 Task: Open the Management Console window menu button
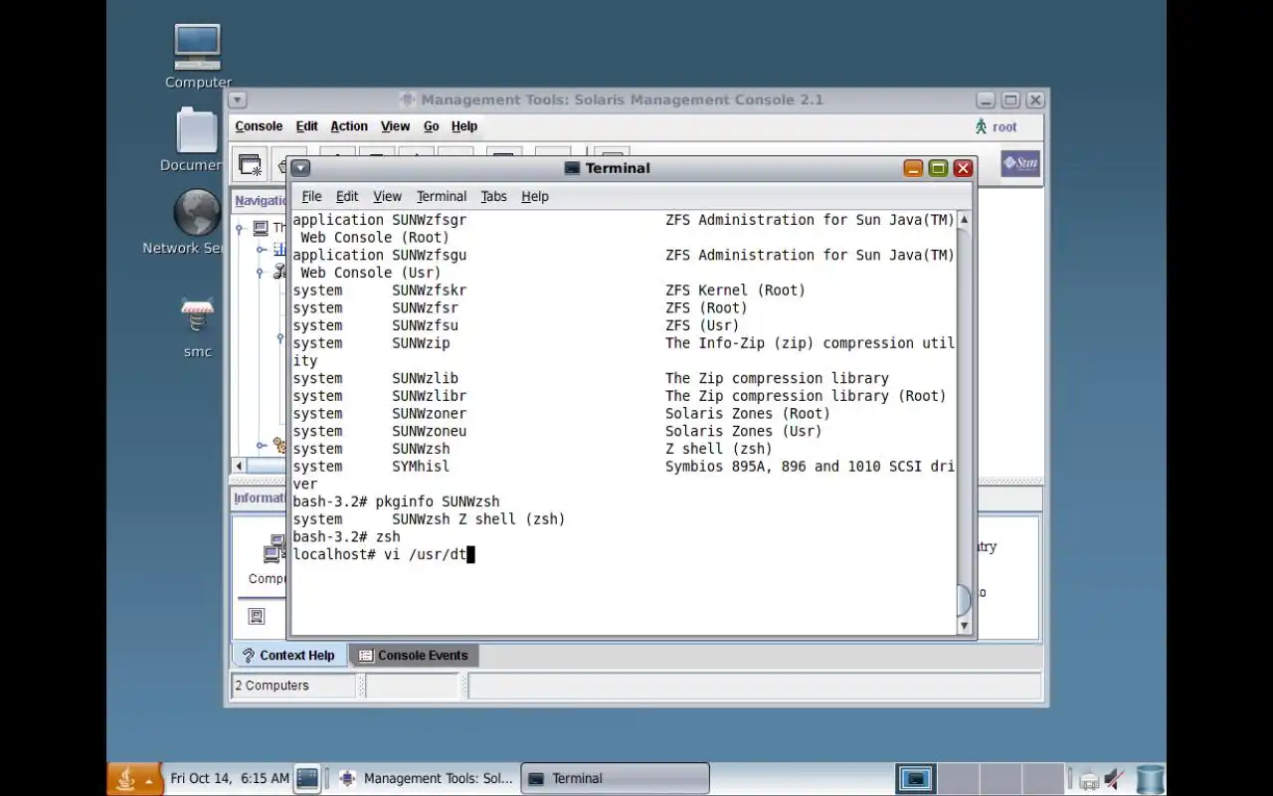[x=237, y=99]
